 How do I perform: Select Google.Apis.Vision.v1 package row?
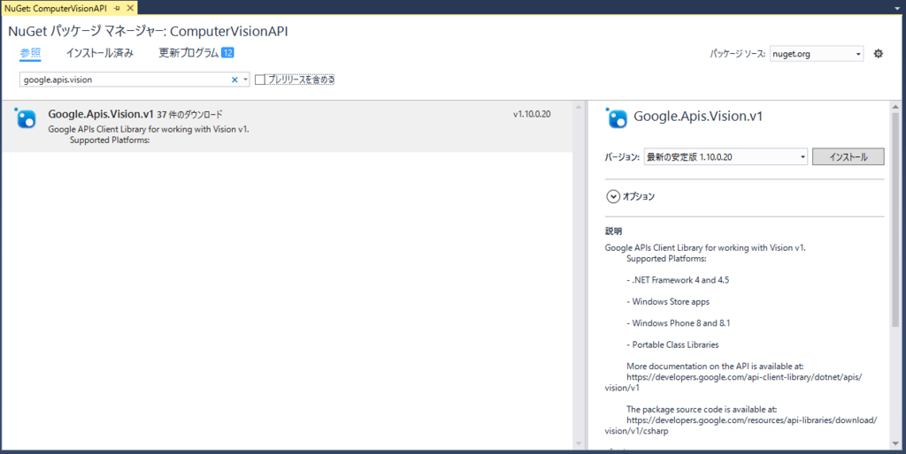pyautogui.click(x=287, y=127)
